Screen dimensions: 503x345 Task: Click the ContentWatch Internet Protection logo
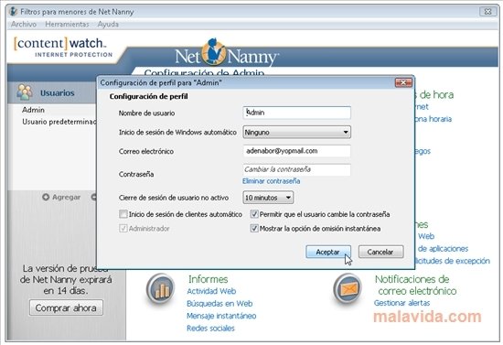[62, 47]
